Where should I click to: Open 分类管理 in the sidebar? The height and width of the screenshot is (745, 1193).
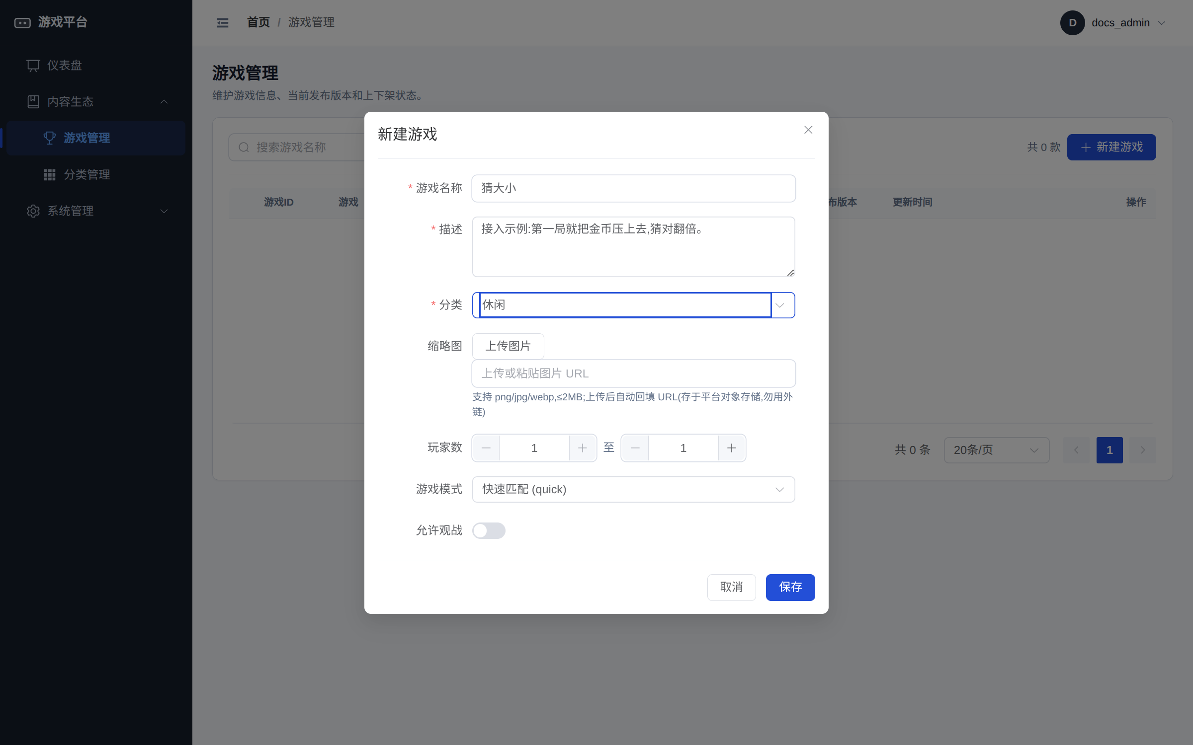96,175
